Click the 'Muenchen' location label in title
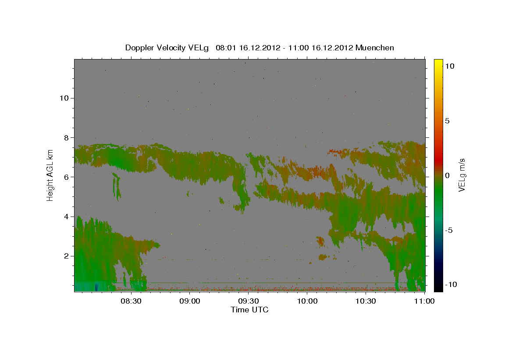526x350 pixels. point(375,48)
